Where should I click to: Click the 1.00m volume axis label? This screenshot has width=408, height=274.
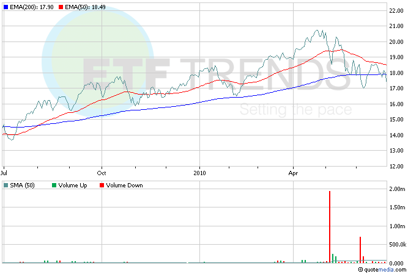pos(397,226)
